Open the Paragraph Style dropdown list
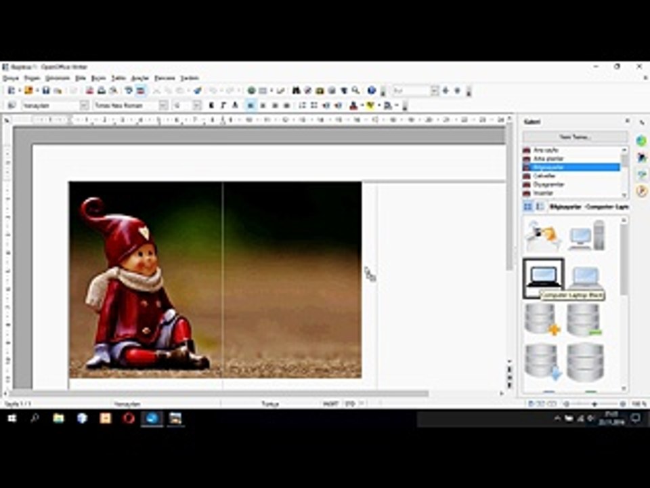Screen dimensions: 650x488 coord(84,106)
